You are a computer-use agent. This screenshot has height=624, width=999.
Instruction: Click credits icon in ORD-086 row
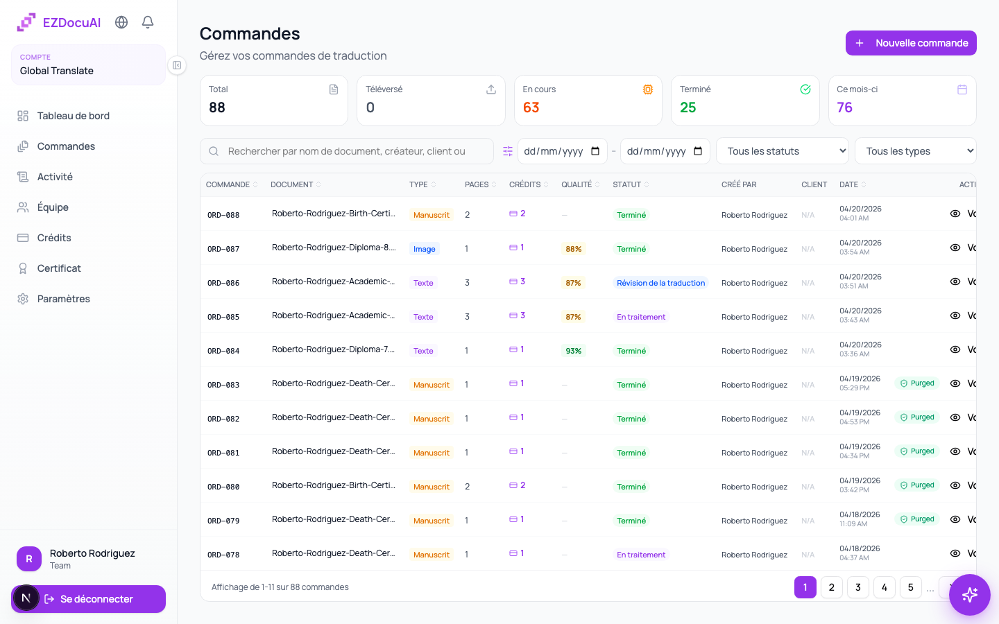[x=513, y=281]
